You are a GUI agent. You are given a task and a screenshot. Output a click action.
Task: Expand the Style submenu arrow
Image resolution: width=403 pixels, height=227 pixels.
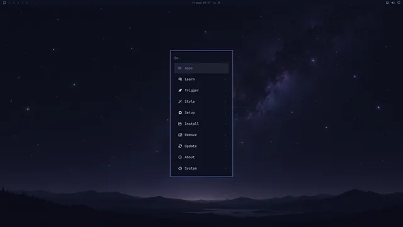click(x=225, y=102)
